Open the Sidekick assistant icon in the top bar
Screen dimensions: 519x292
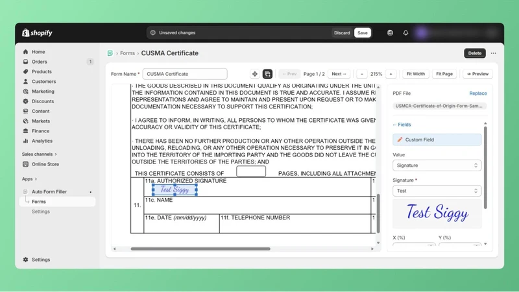point(391,33)
